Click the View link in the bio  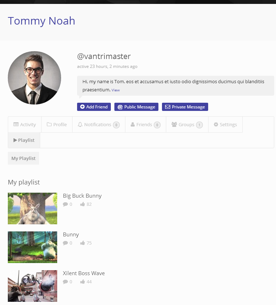pos(115,90)
